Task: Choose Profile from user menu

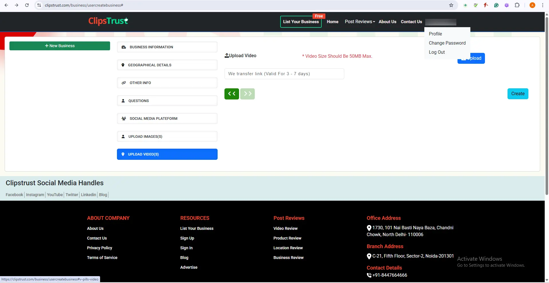Action: pyautogui.click(x=435, y=34)
